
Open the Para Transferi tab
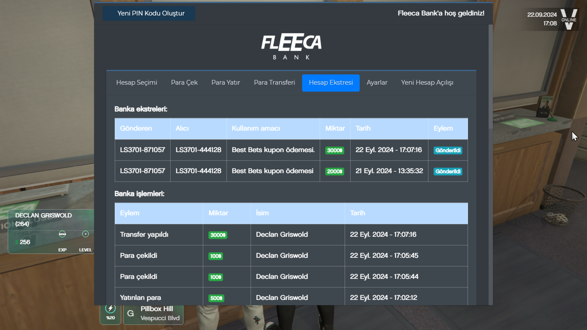[x=275, y=82]
